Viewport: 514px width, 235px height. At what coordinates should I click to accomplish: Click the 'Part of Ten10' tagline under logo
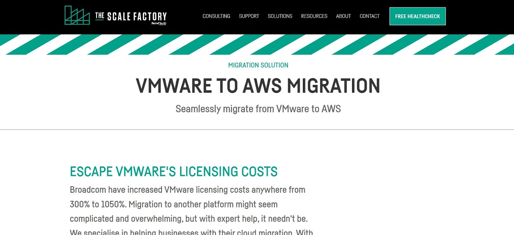pyautogui.click(x=159, y=23)
